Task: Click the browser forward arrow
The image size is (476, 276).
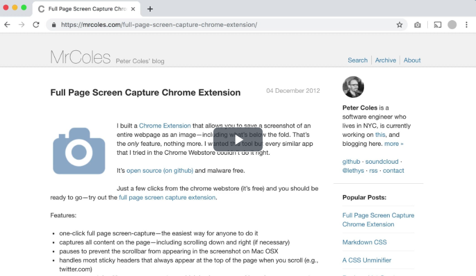Action: 21,25
